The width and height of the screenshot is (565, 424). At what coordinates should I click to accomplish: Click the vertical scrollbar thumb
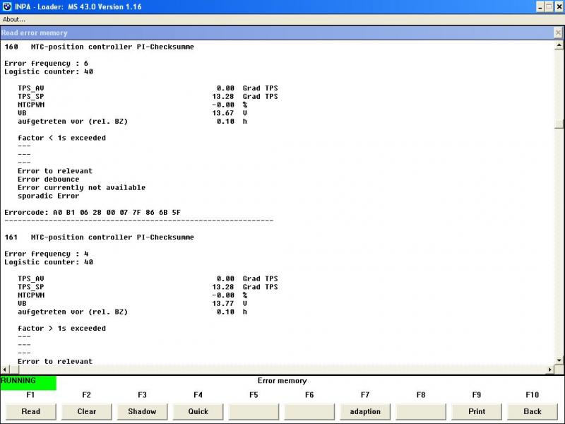click(x=559, y=124)
